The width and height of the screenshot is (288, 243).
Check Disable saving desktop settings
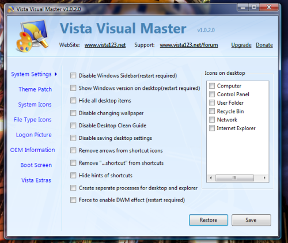(x=73, y=138)
